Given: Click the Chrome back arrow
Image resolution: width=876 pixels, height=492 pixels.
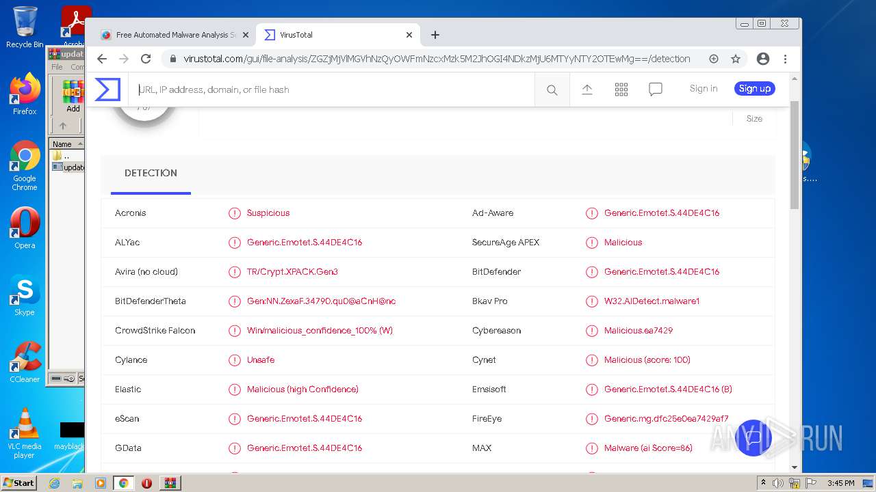Looking at the screenshot, I should (x=102, y=59).
